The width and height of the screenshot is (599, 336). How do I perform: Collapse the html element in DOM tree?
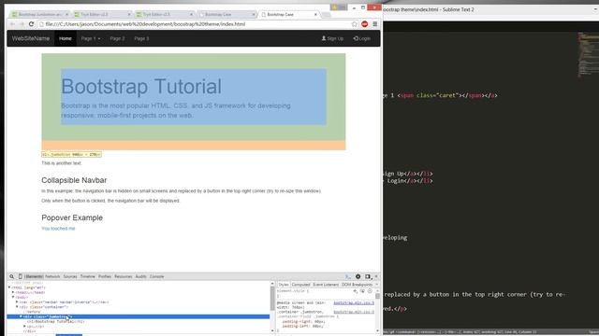9,287
